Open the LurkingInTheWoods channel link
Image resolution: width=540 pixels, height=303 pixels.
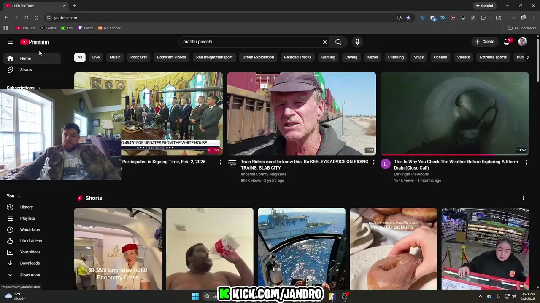(x=411, y=174)
